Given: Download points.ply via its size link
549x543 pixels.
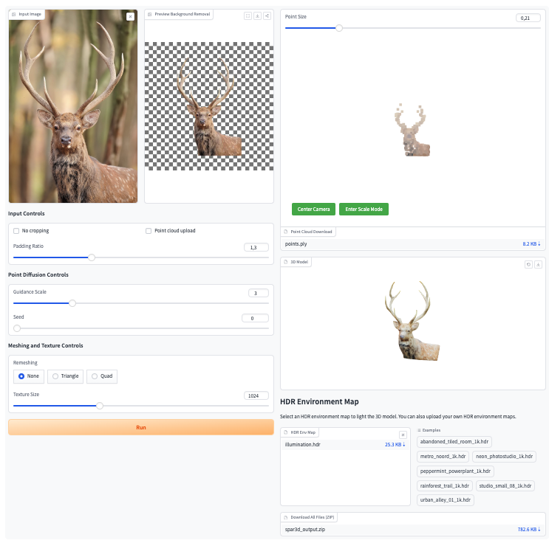Looking at the screenshot, I should tap(531, 243).
